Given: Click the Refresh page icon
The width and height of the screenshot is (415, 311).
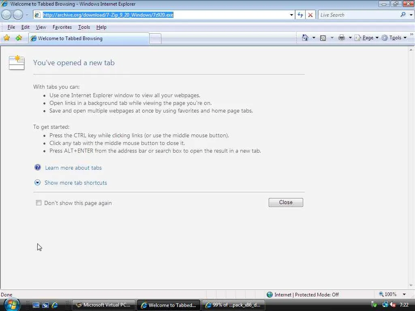Looking at the screenshot, I should click(300, 15).
